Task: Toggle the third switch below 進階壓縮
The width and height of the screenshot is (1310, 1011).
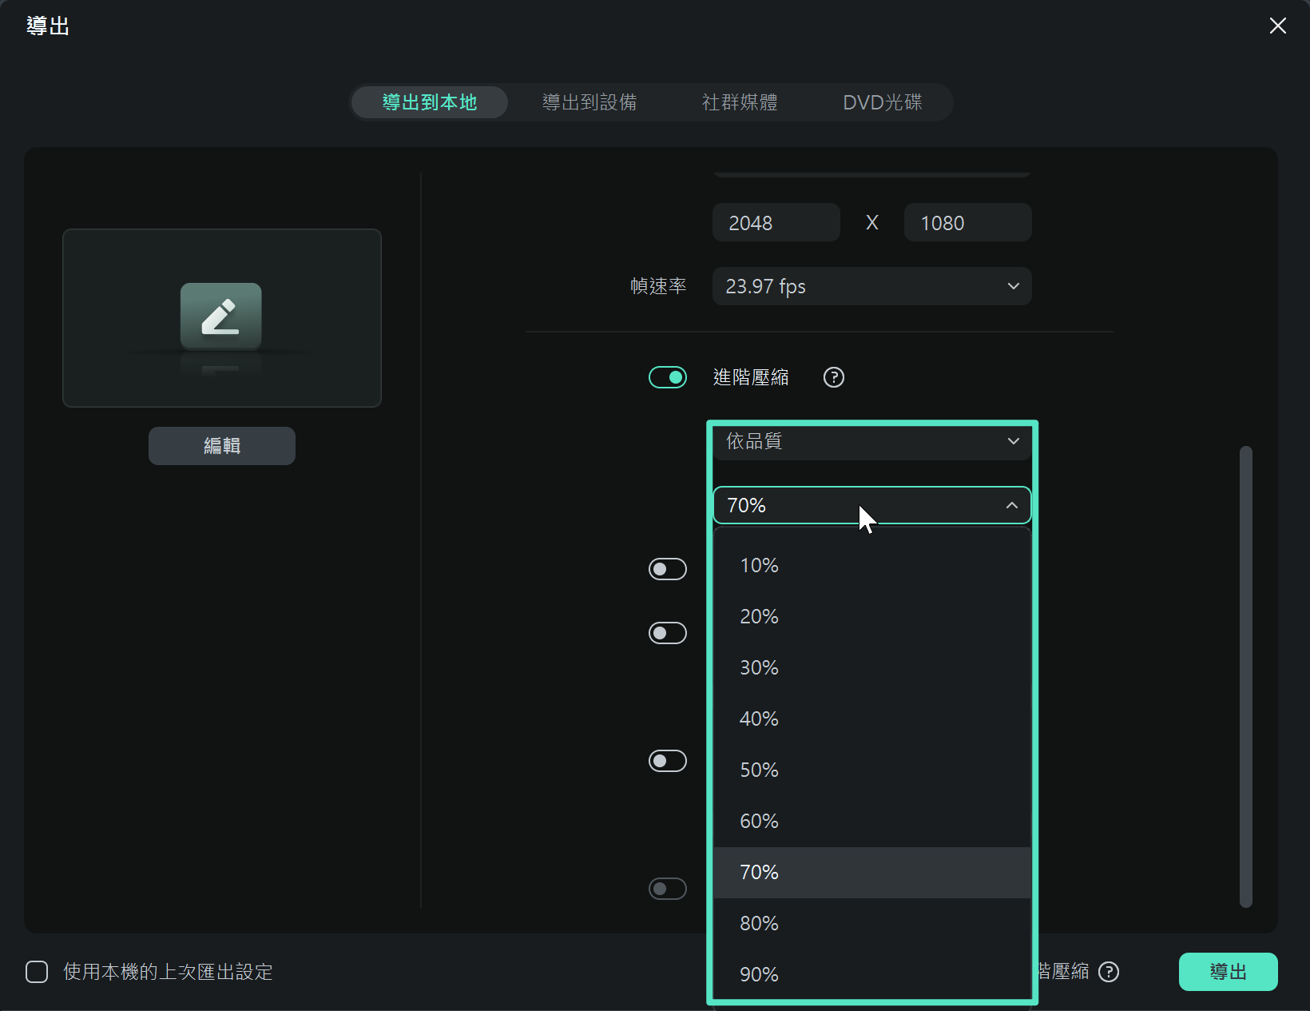Action: tap(668, 761)
